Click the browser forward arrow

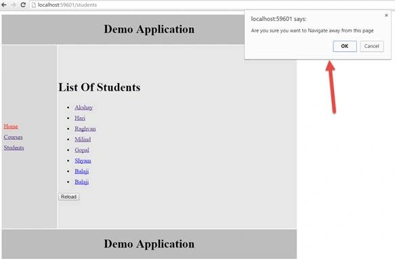[x=14, y=5]
